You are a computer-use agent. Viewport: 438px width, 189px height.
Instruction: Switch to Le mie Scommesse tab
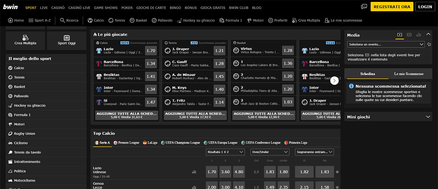point(409,74)
